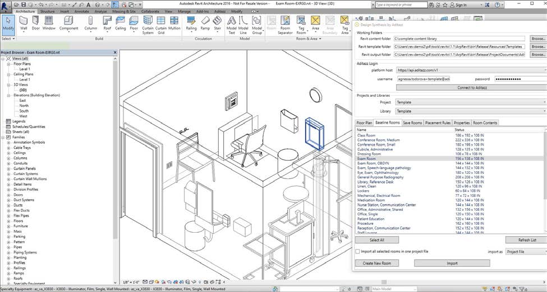The width and height of the screenshot is (547, 292).
Task: Open the Insert ribbon tab
Action: pyautogui.click(x=65, y=12)
